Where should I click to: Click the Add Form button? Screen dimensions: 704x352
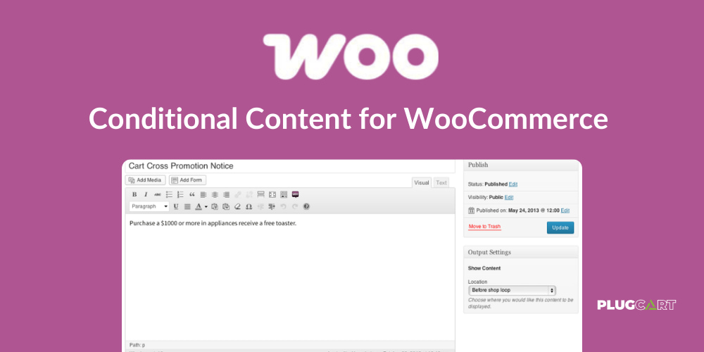188,180
